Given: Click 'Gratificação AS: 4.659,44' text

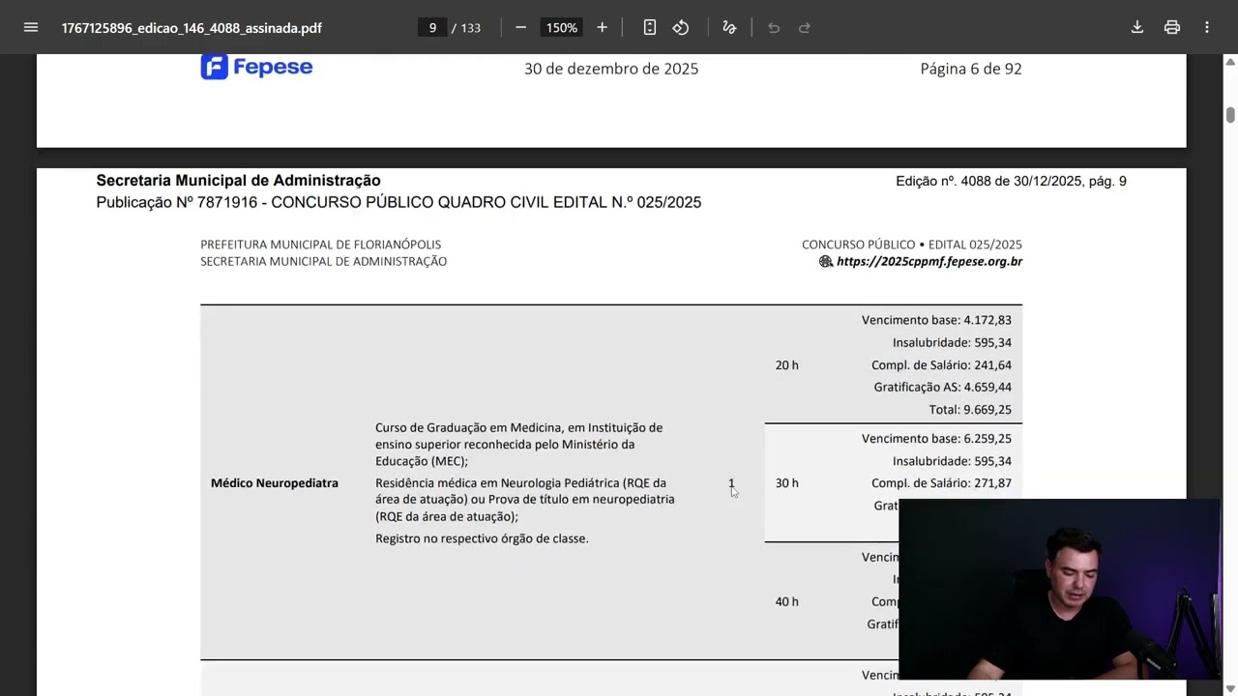Looking at the screenshot, I should [942, 388].
